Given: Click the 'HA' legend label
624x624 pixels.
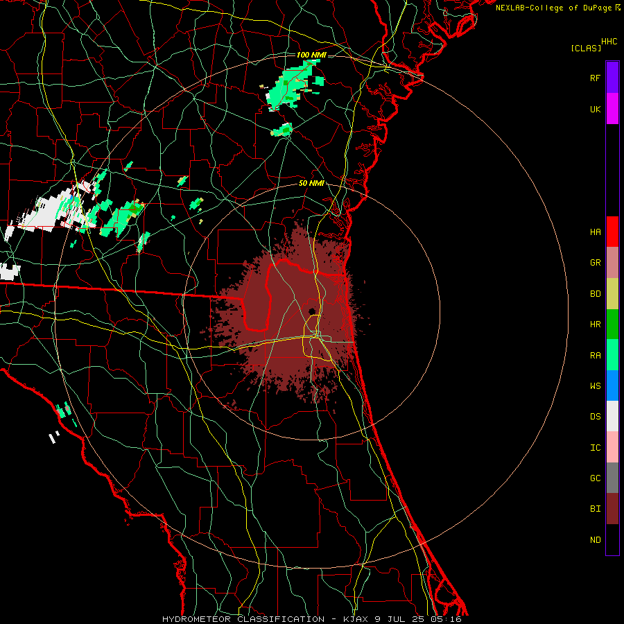Looking at the screenshot, I should pyautogui.click(x=595, y=232).
